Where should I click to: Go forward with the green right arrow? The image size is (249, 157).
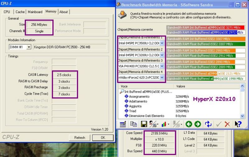pyautogui.click(x=198, y=124)
